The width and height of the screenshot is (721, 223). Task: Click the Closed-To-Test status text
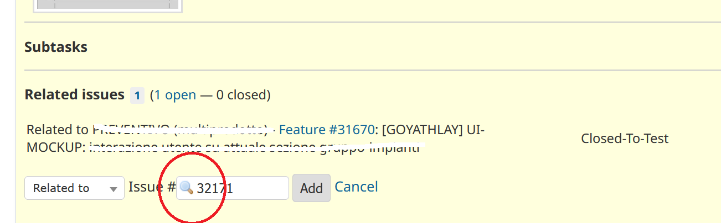point(625,139)
